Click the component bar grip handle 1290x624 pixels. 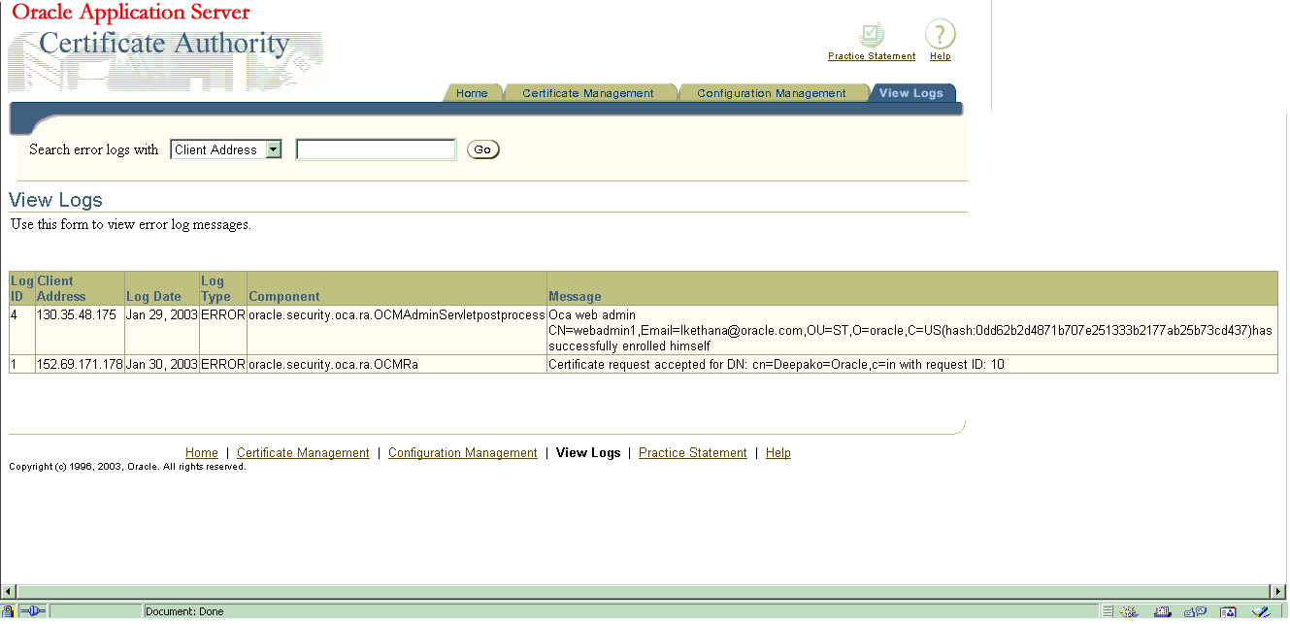click(x=1108, y=611)
